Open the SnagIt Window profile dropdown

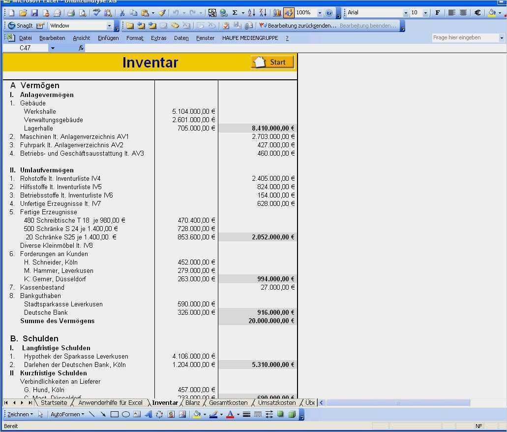[109, 26]
